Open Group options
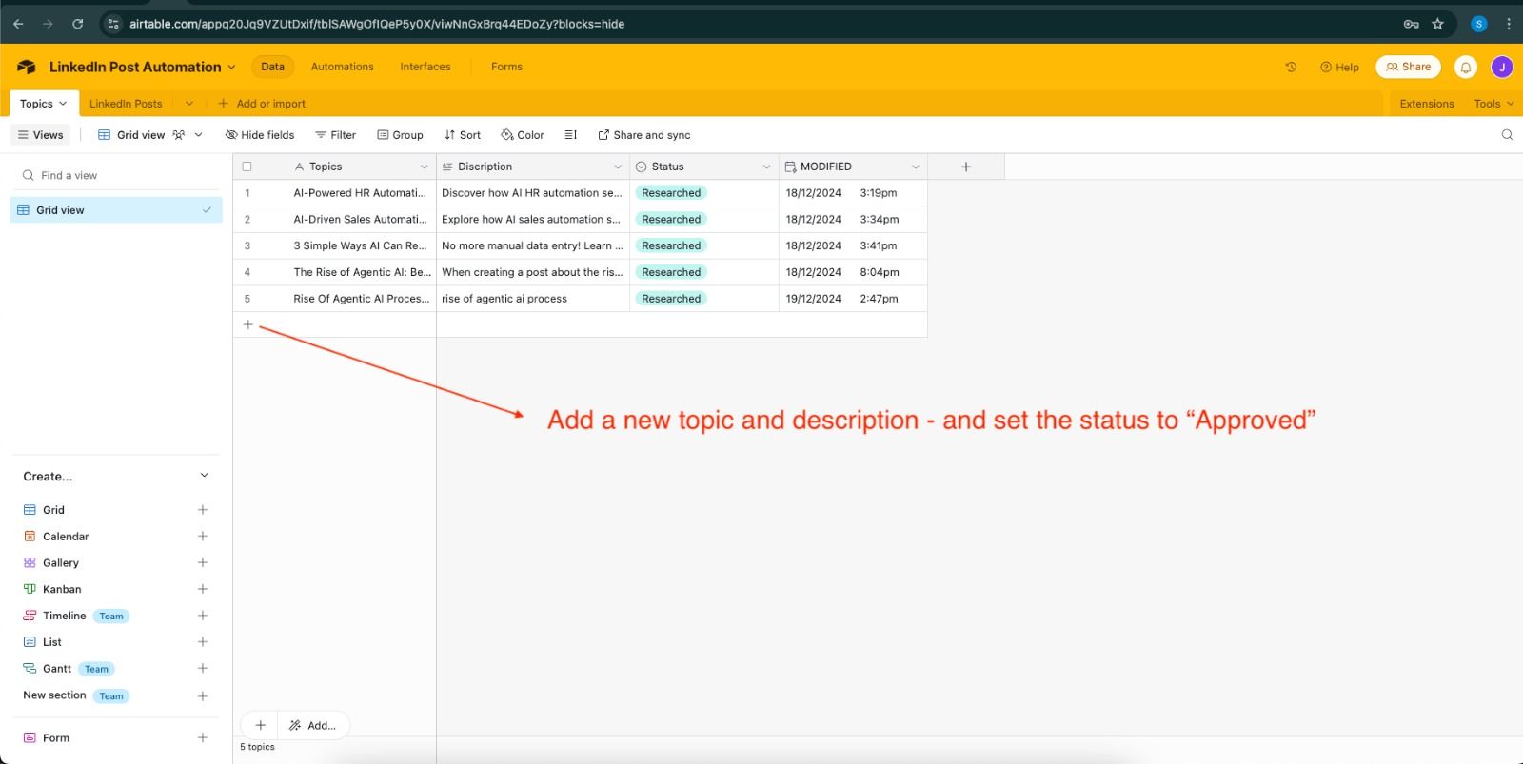 [400, 135]
